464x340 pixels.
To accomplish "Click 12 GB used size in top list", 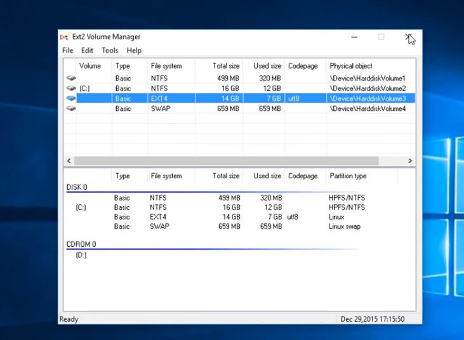I will [272, 88].
